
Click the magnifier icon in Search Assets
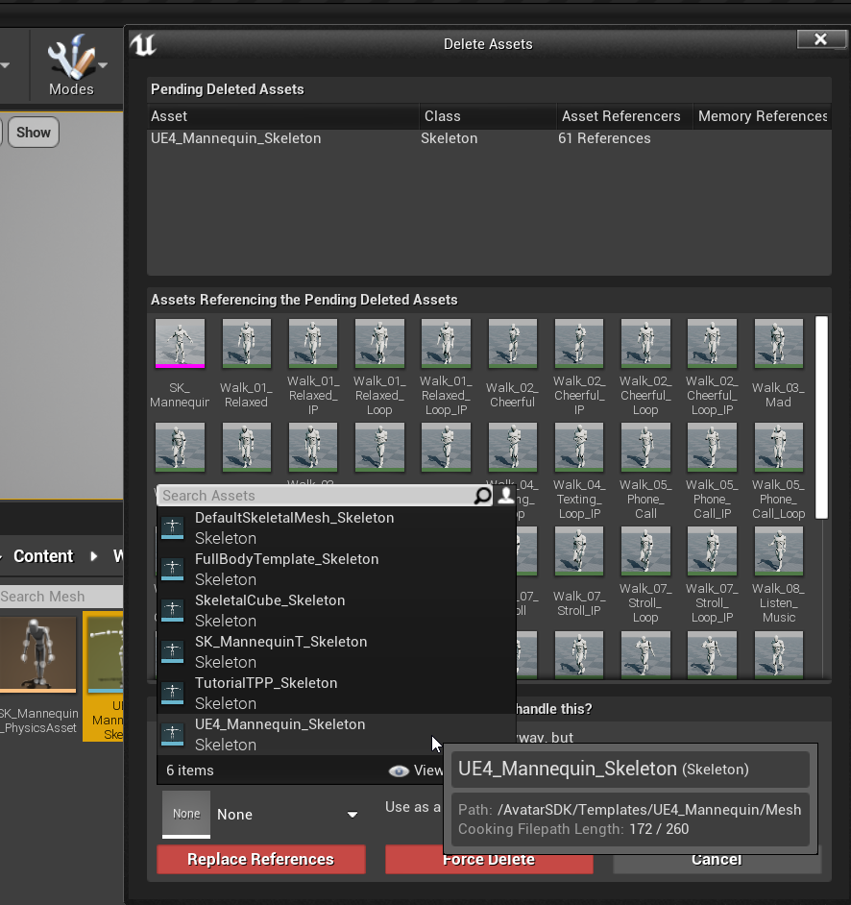point(482,495)
